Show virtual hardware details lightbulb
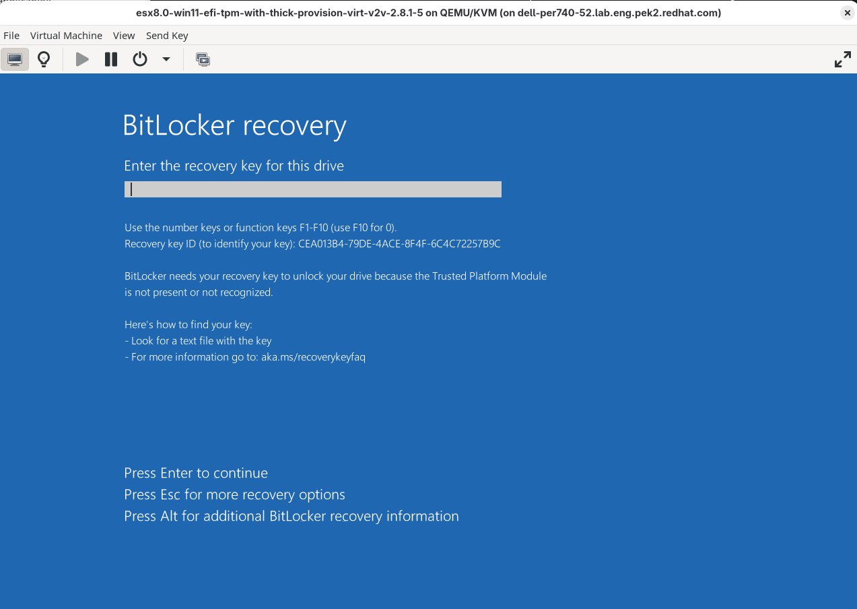Image resolution: width=857 pixels, height=609 pixels. pos(44,59)
